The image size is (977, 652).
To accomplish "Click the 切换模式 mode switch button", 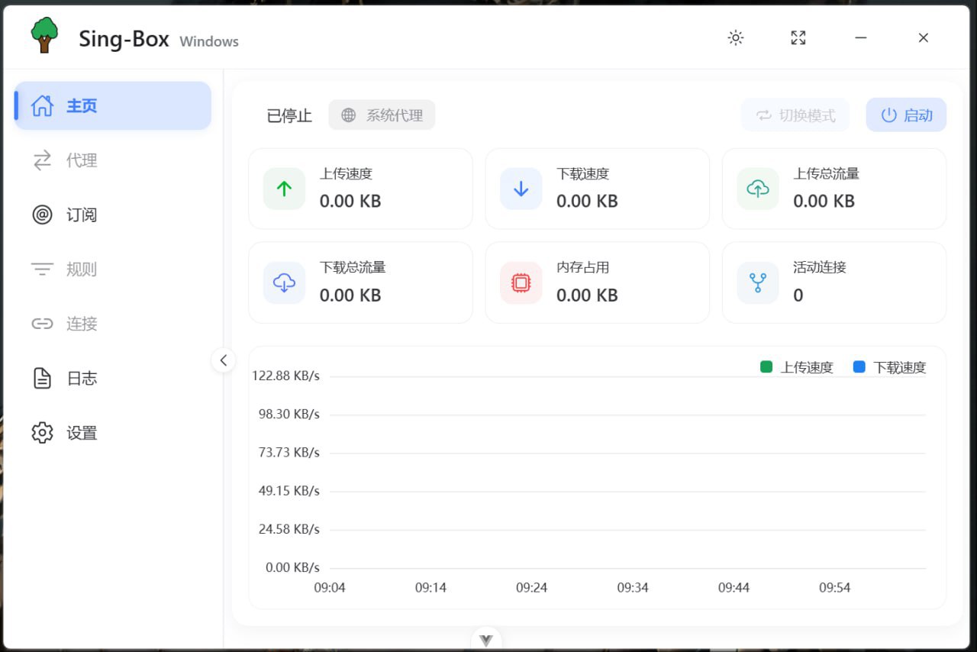I will click(795, 115).
